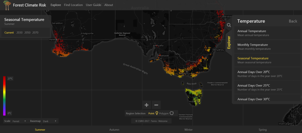Switch to the Autumn season tab
This screenshot has width=302, height=133.
[114, 130]
